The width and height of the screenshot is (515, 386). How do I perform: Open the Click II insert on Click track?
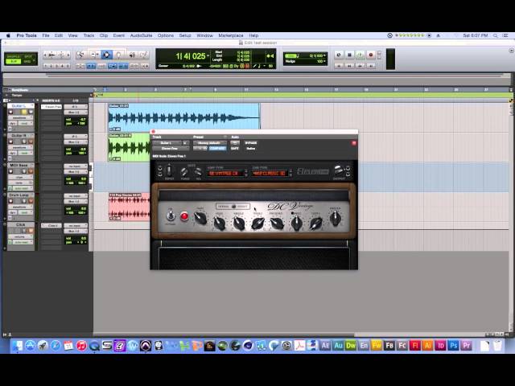(x=51, y=225)
